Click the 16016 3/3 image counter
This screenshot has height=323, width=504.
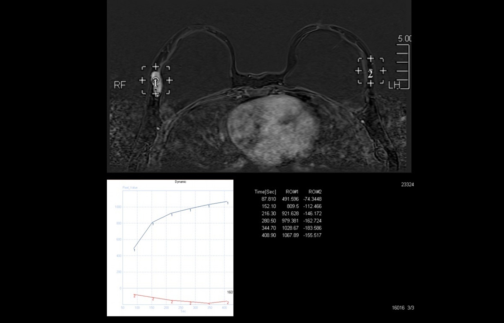click(x=403, y=308)
